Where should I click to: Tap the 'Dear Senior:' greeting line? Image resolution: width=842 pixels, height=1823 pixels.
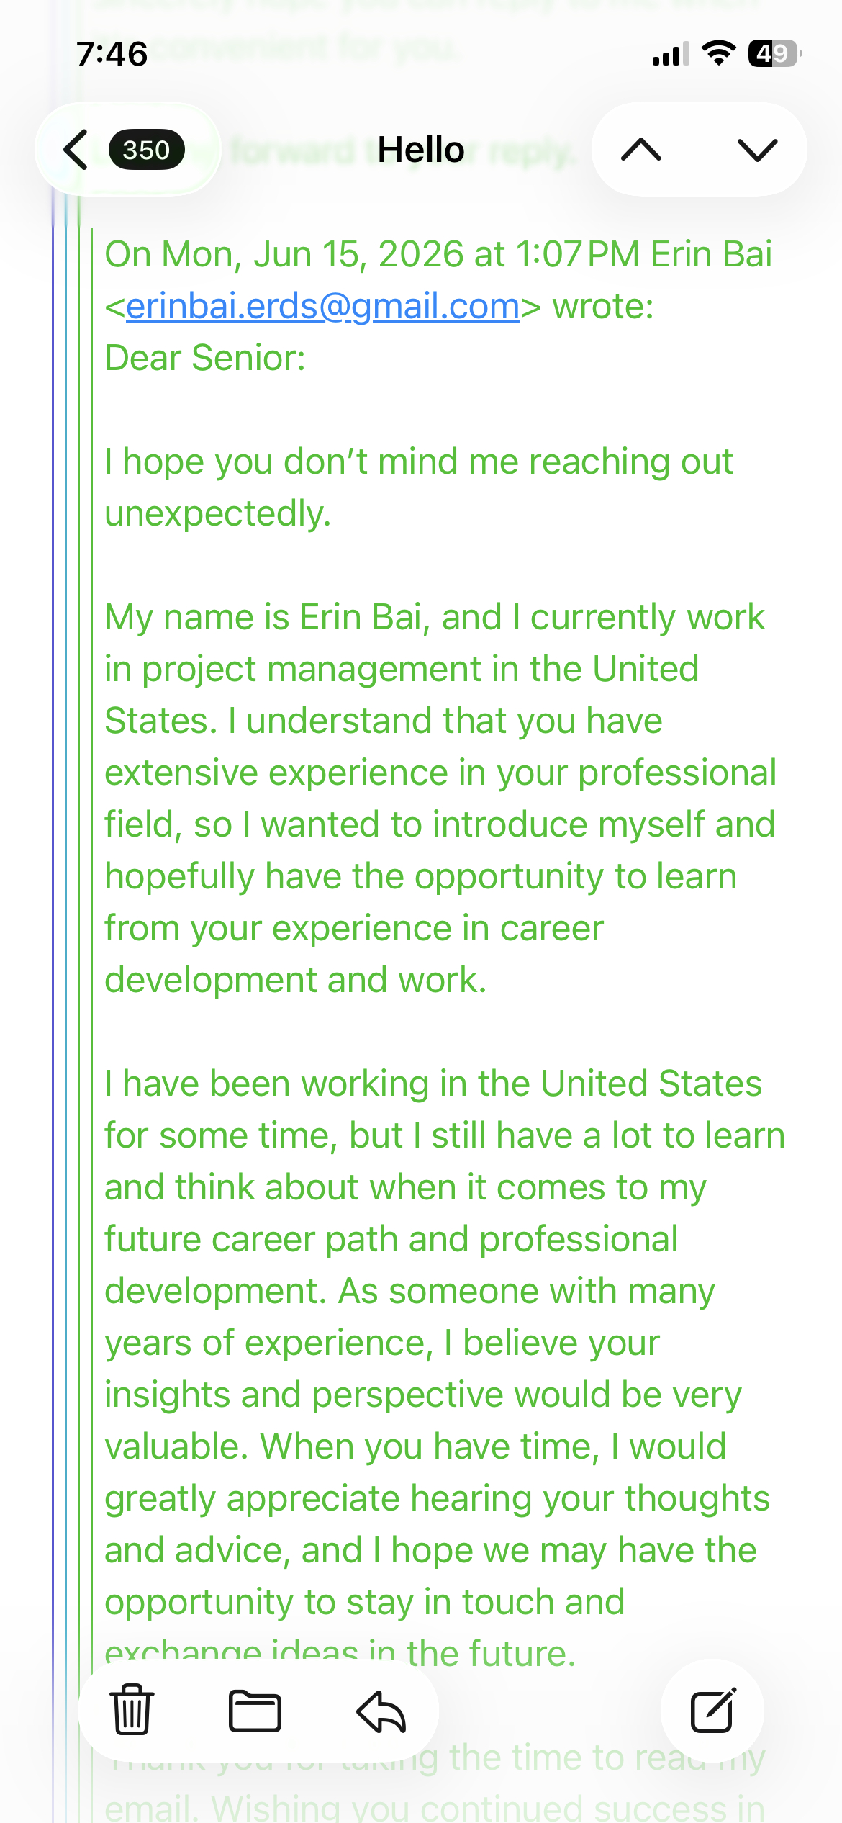205,358
